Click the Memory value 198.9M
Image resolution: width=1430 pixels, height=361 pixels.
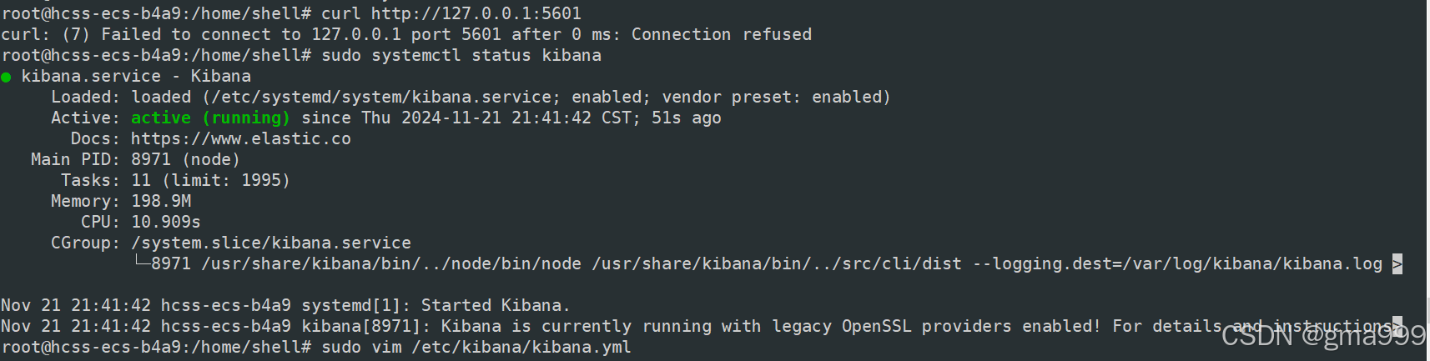pyautogui.click(x=161, y=201)
